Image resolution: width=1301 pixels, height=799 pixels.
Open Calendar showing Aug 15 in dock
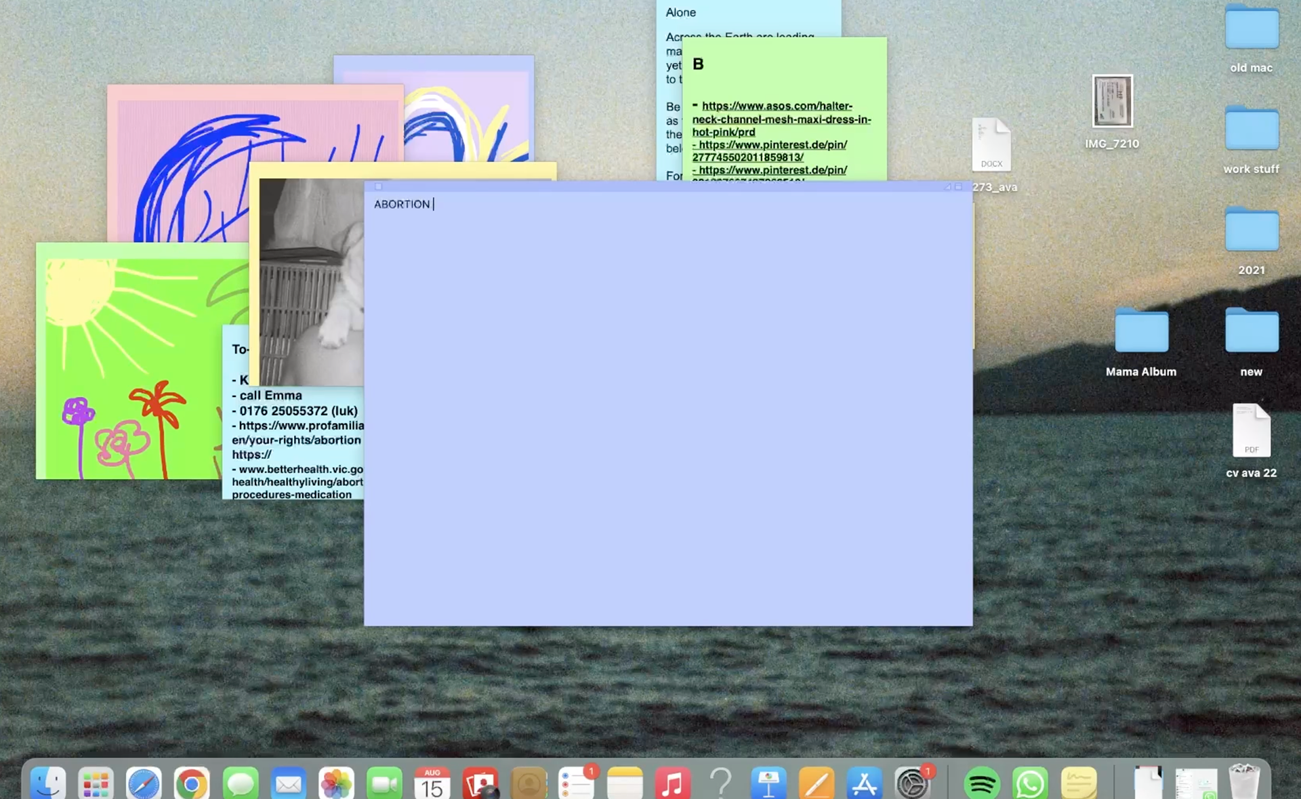pos(432,783)
